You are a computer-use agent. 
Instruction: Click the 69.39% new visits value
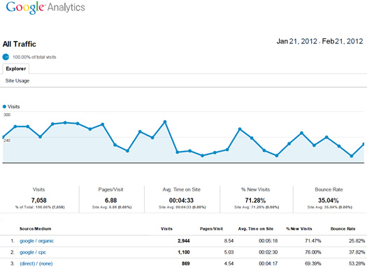point(313,263)
